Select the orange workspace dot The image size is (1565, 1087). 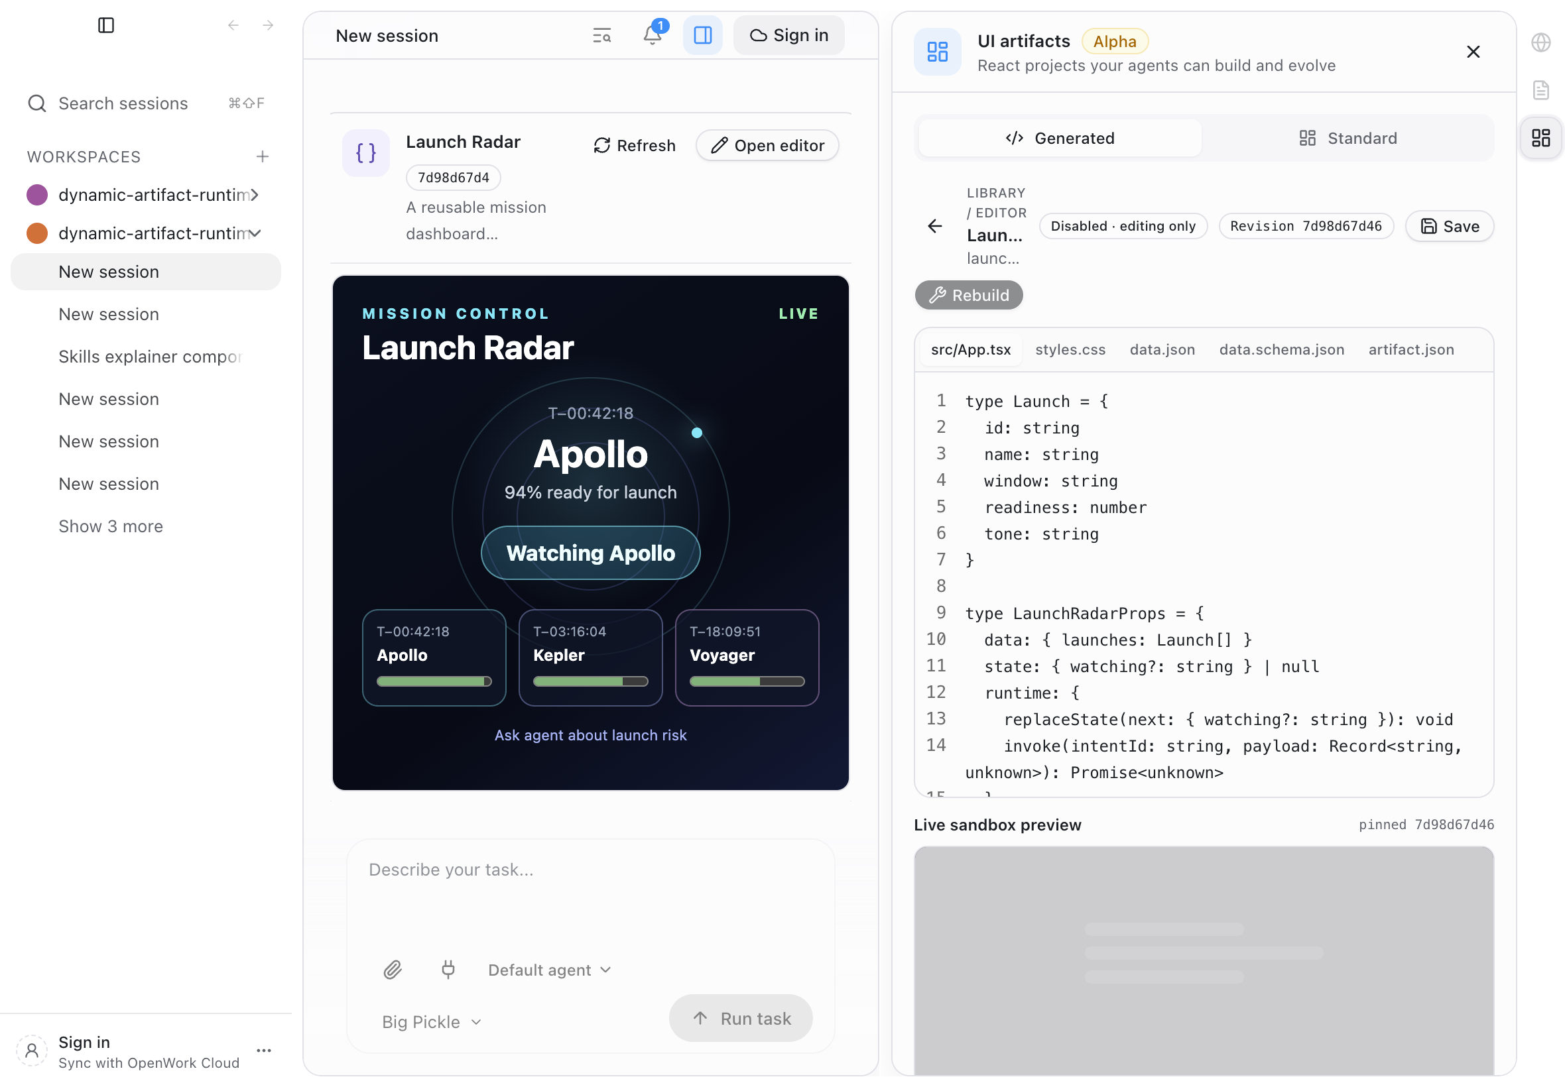36,233
